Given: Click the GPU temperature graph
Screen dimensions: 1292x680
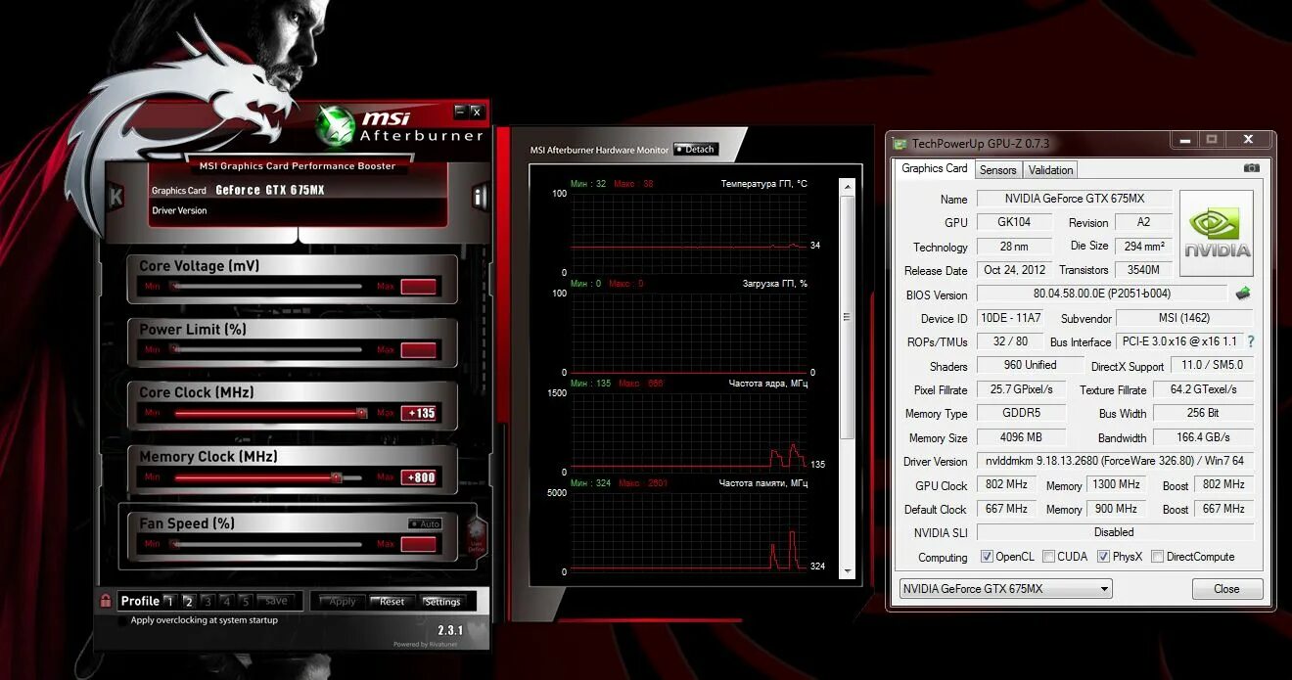Looking at the screenshot, I should tap(688, 233).
